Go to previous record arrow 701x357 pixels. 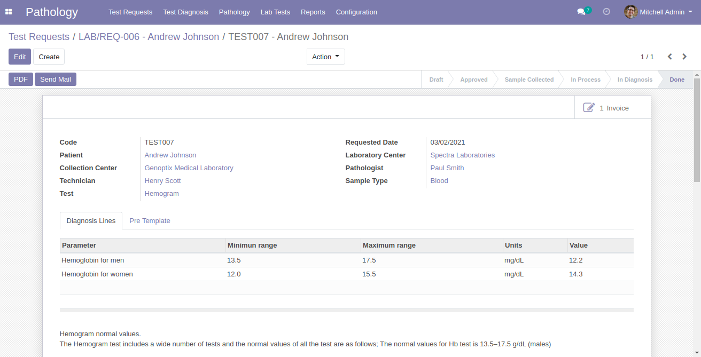669,57
